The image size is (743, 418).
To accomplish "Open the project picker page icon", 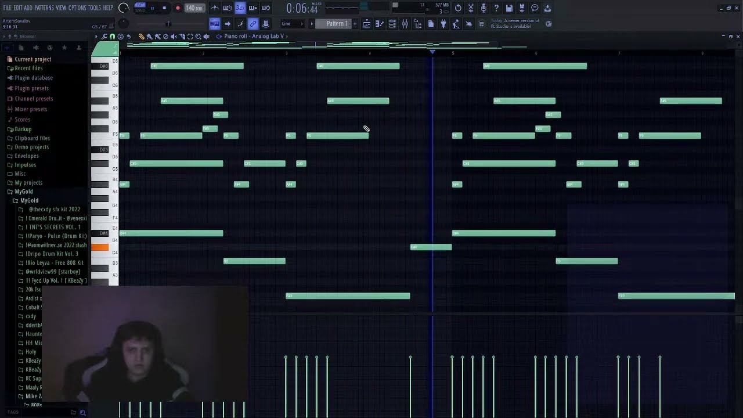I will pyautogui.click(x=431, y=24).
